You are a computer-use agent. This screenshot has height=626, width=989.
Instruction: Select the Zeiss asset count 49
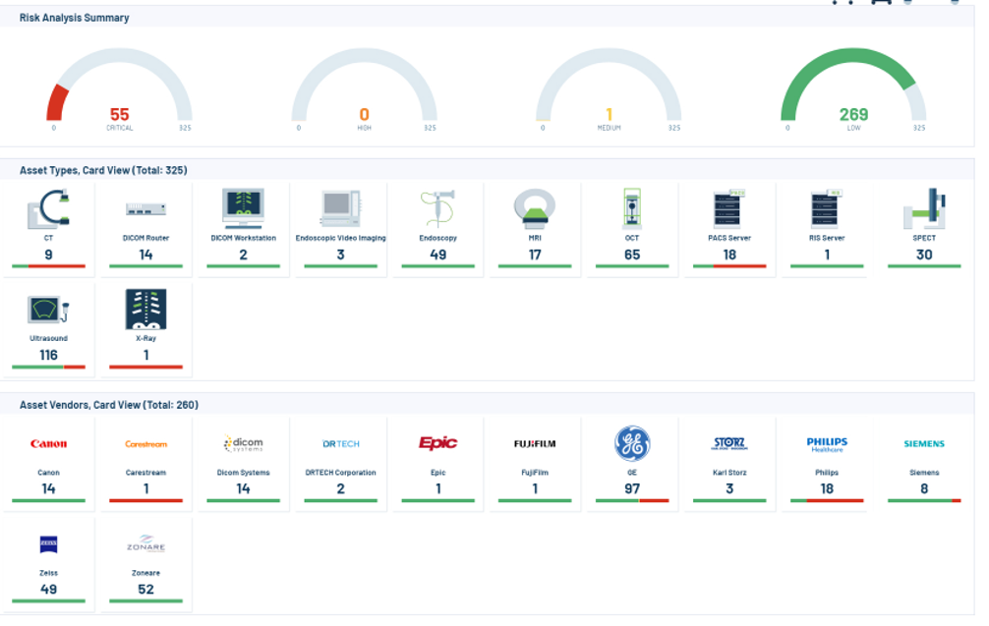pyautogui.click(x=48, y=590)
